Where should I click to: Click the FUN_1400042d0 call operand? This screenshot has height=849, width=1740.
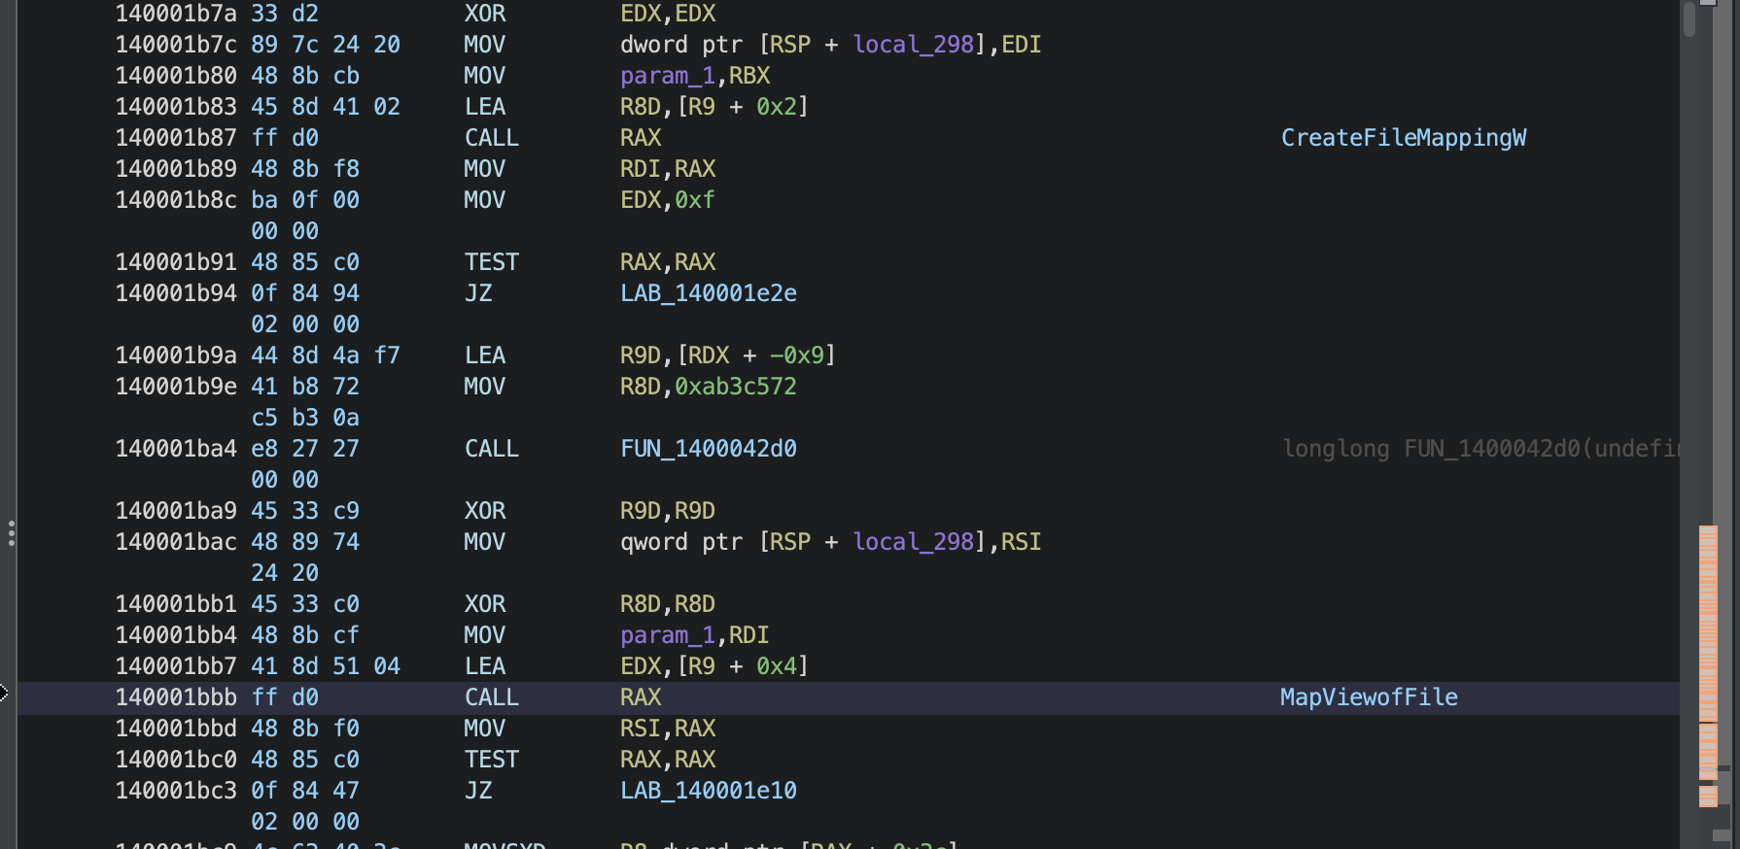[x=709, y=449]
